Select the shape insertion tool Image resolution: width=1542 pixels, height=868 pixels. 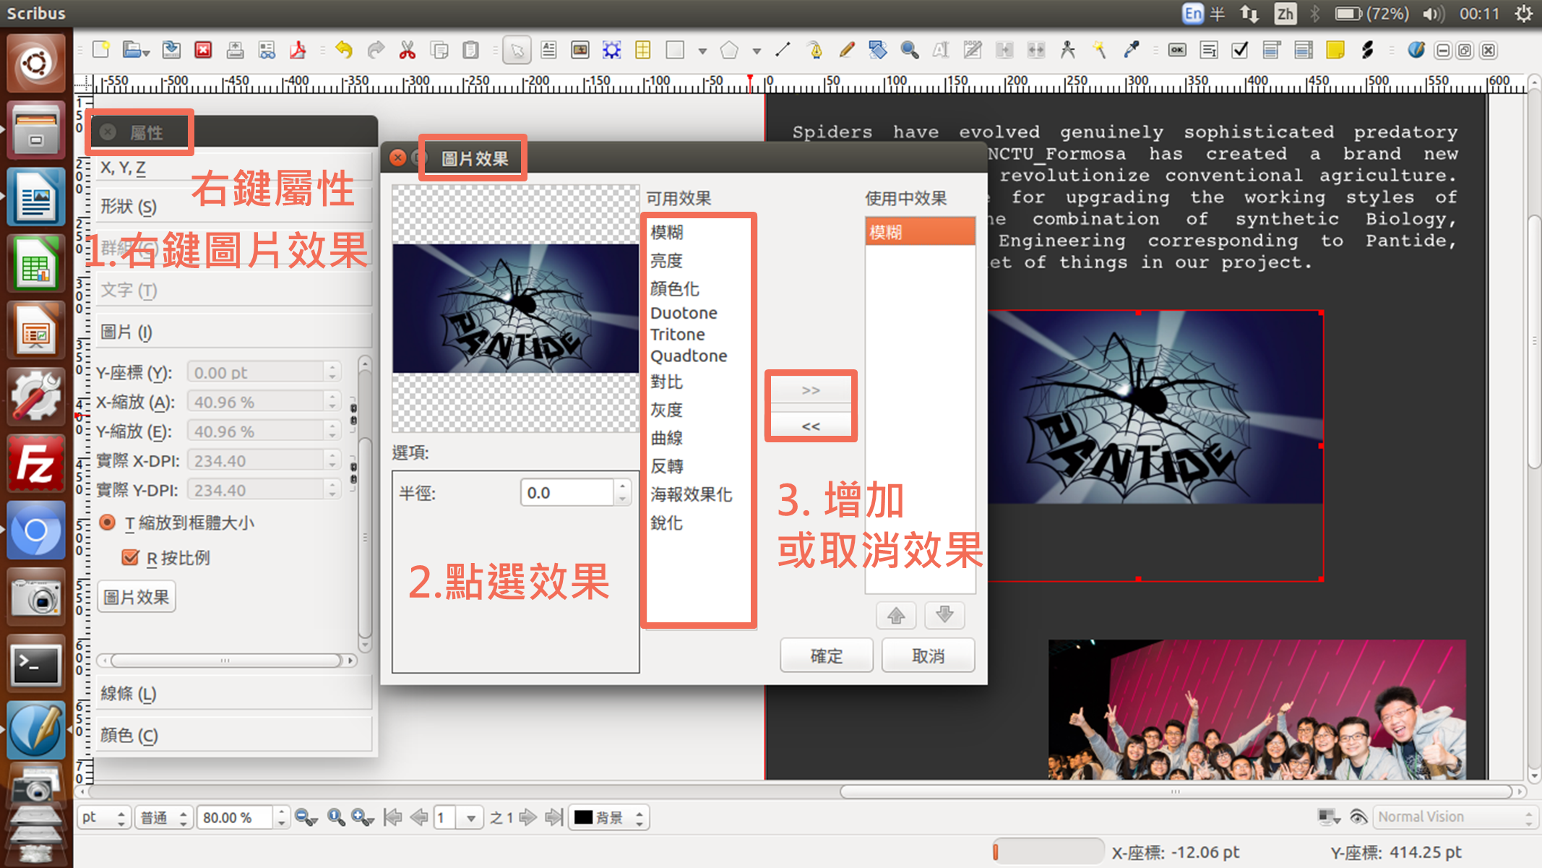675,50
